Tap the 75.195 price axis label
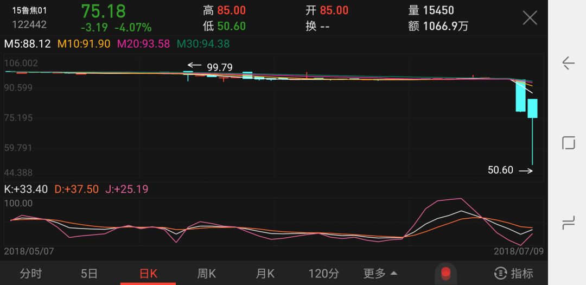 (x=18, y=118)
